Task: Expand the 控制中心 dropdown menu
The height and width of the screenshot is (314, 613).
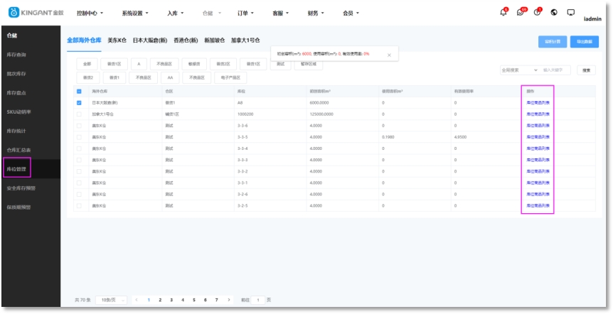Action: pyautogui.click(x=90, y=13)
